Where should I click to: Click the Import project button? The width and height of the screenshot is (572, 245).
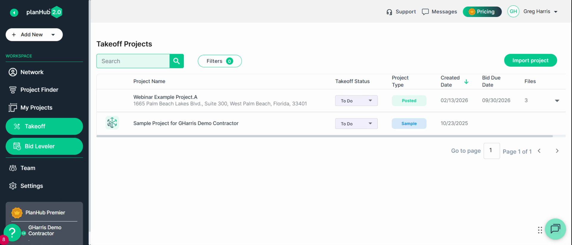[530, 61]
